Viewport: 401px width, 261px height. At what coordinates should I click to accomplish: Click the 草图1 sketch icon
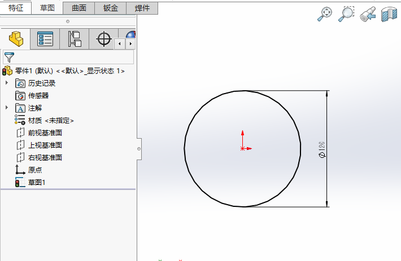(20, 182)
